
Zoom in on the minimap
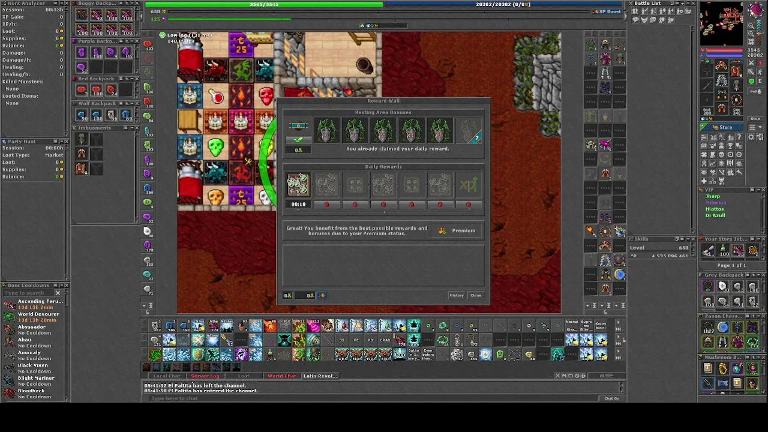751,34
